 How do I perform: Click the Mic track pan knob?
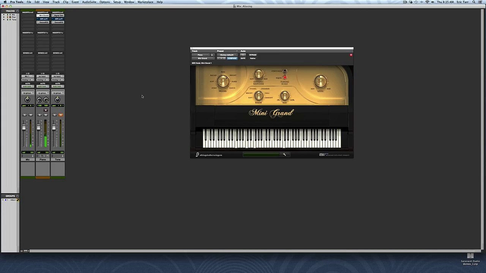(27, 100)
